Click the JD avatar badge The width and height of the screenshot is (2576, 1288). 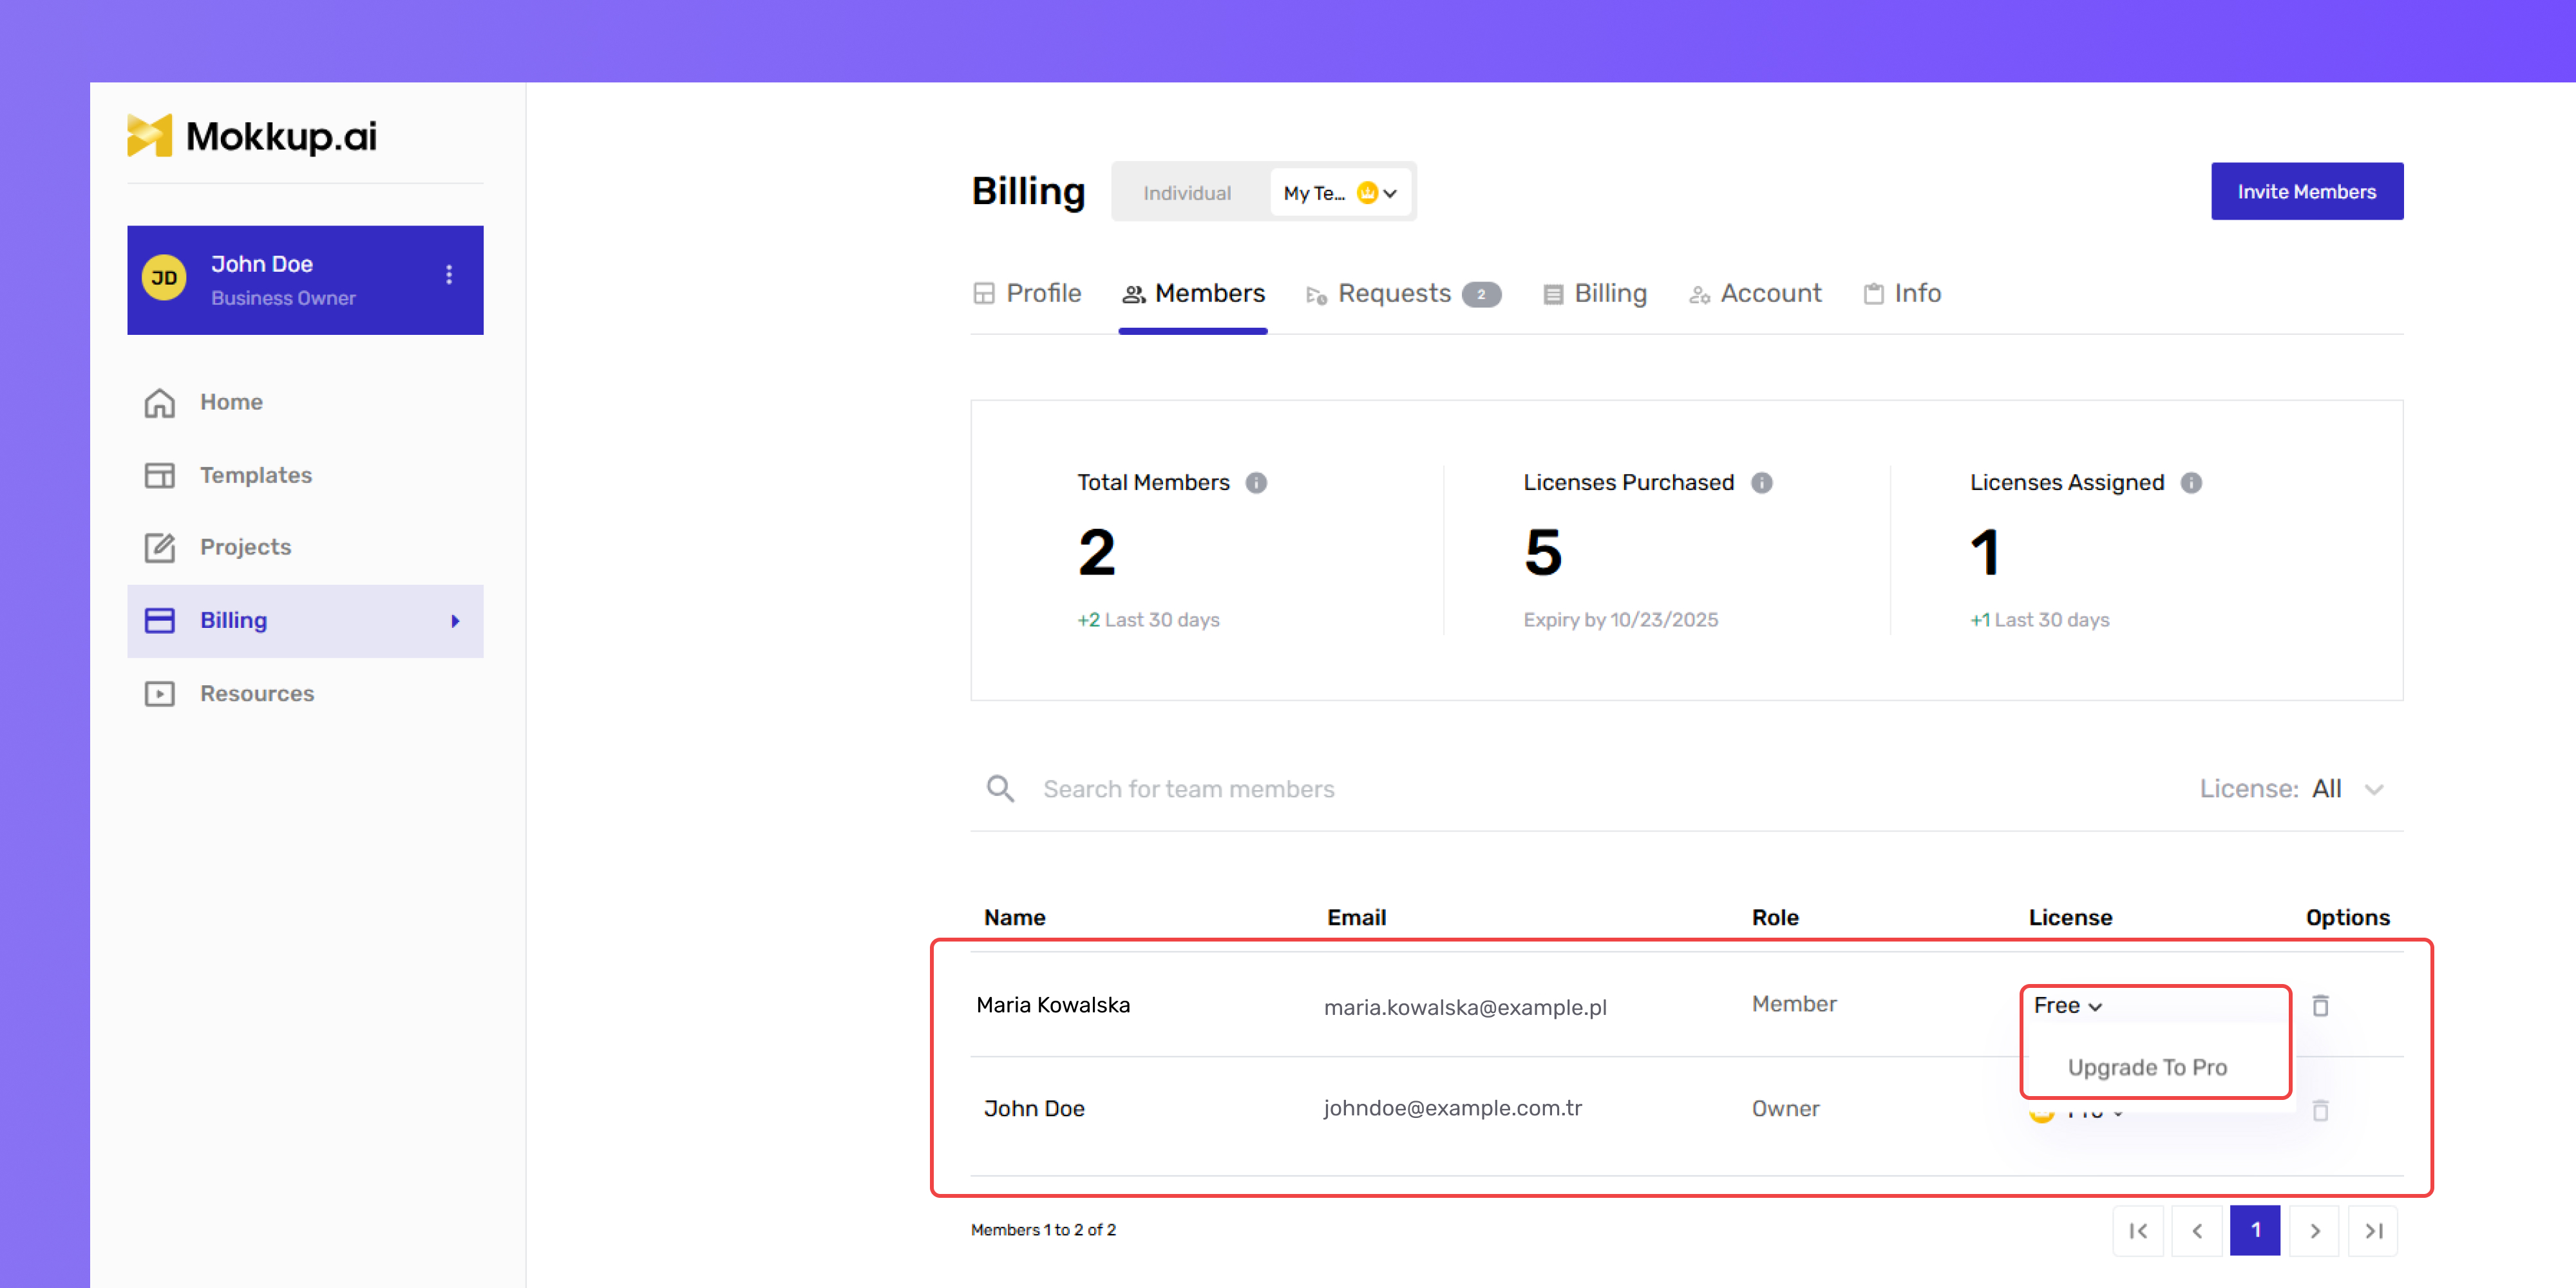(x=164, y=278)
